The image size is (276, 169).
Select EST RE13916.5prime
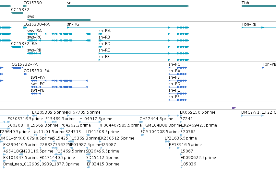(x=174, y=148)
